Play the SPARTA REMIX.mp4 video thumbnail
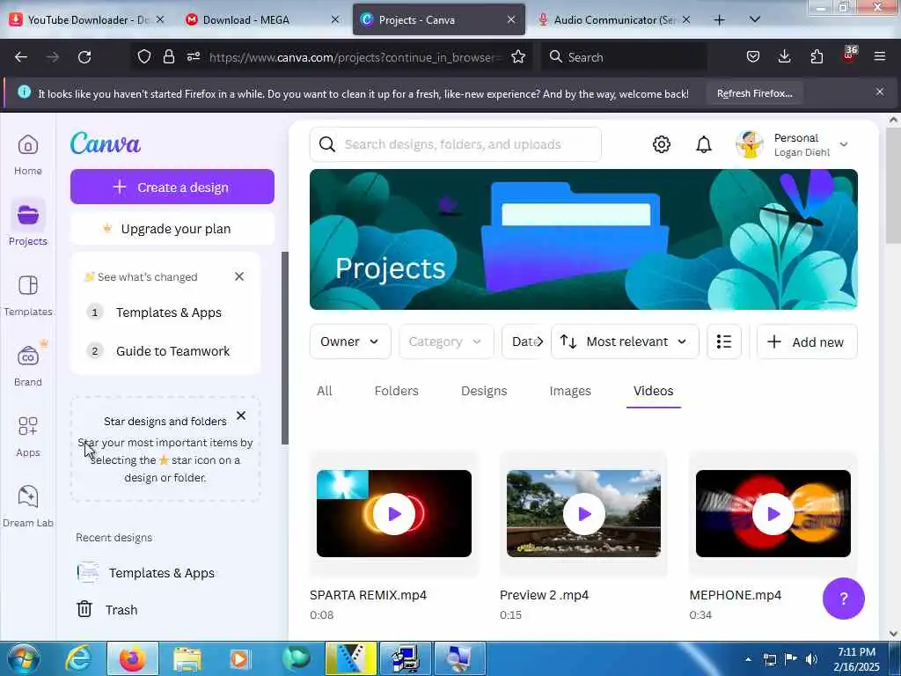This screenshot has width=901, height=676. [x=393, y=513]
